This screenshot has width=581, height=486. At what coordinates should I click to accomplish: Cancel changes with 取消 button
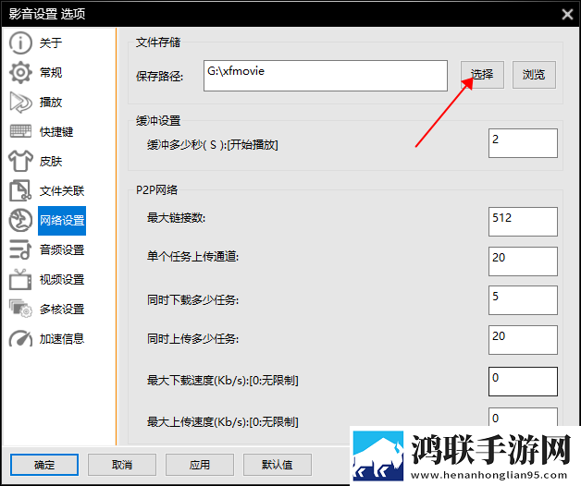pyautogui.click(x=122, y=465)
